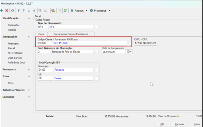The image size is (203, 127).
Task: Go to last record arrow icon
Action: pos(34,10)
